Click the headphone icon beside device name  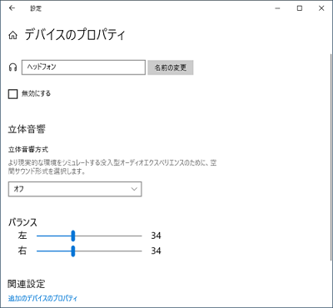click(x=12, y=67)
